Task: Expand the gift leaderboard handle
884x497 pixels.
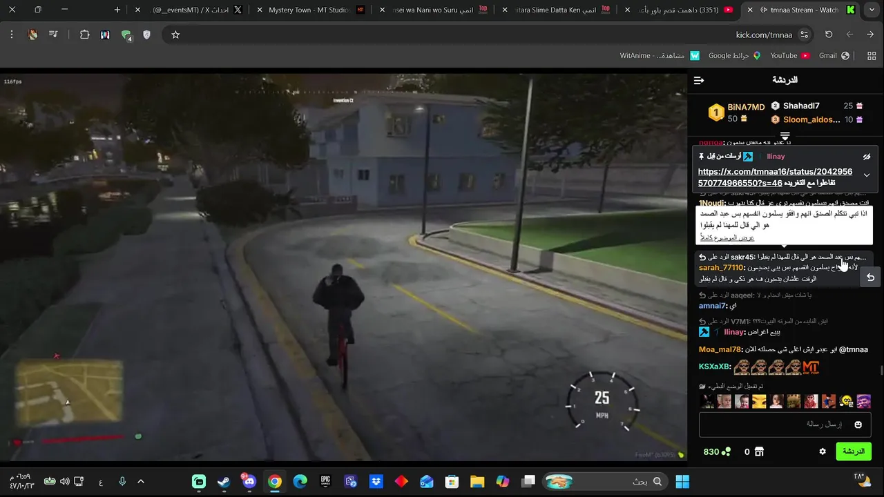Action: 785,135
